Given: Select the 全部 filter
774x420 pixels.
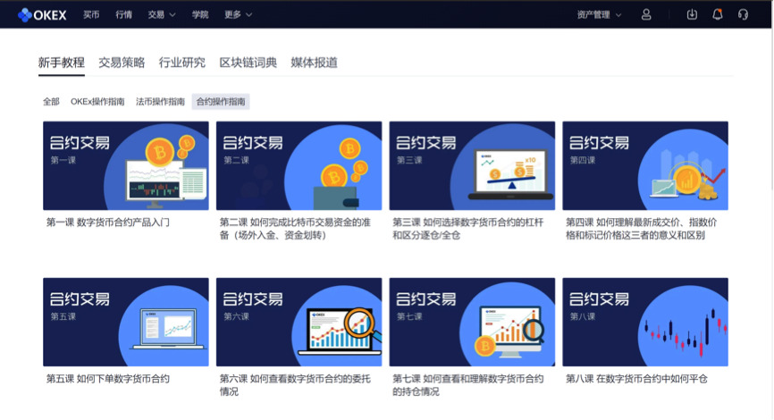Looking at the screenshot, I should pos(51,102).
